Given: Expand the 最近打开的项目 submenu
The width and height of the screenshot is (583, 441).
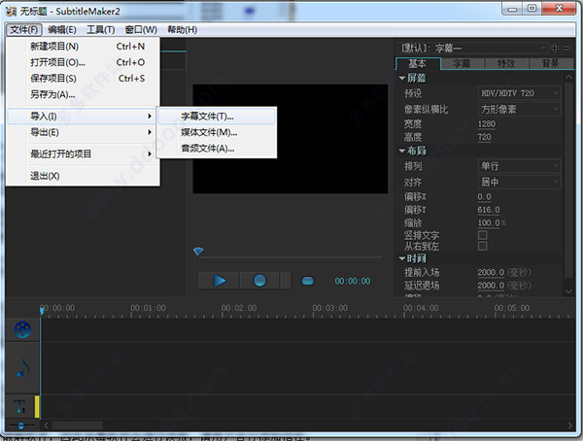Looking at the screenshot, I should [83, 153].
